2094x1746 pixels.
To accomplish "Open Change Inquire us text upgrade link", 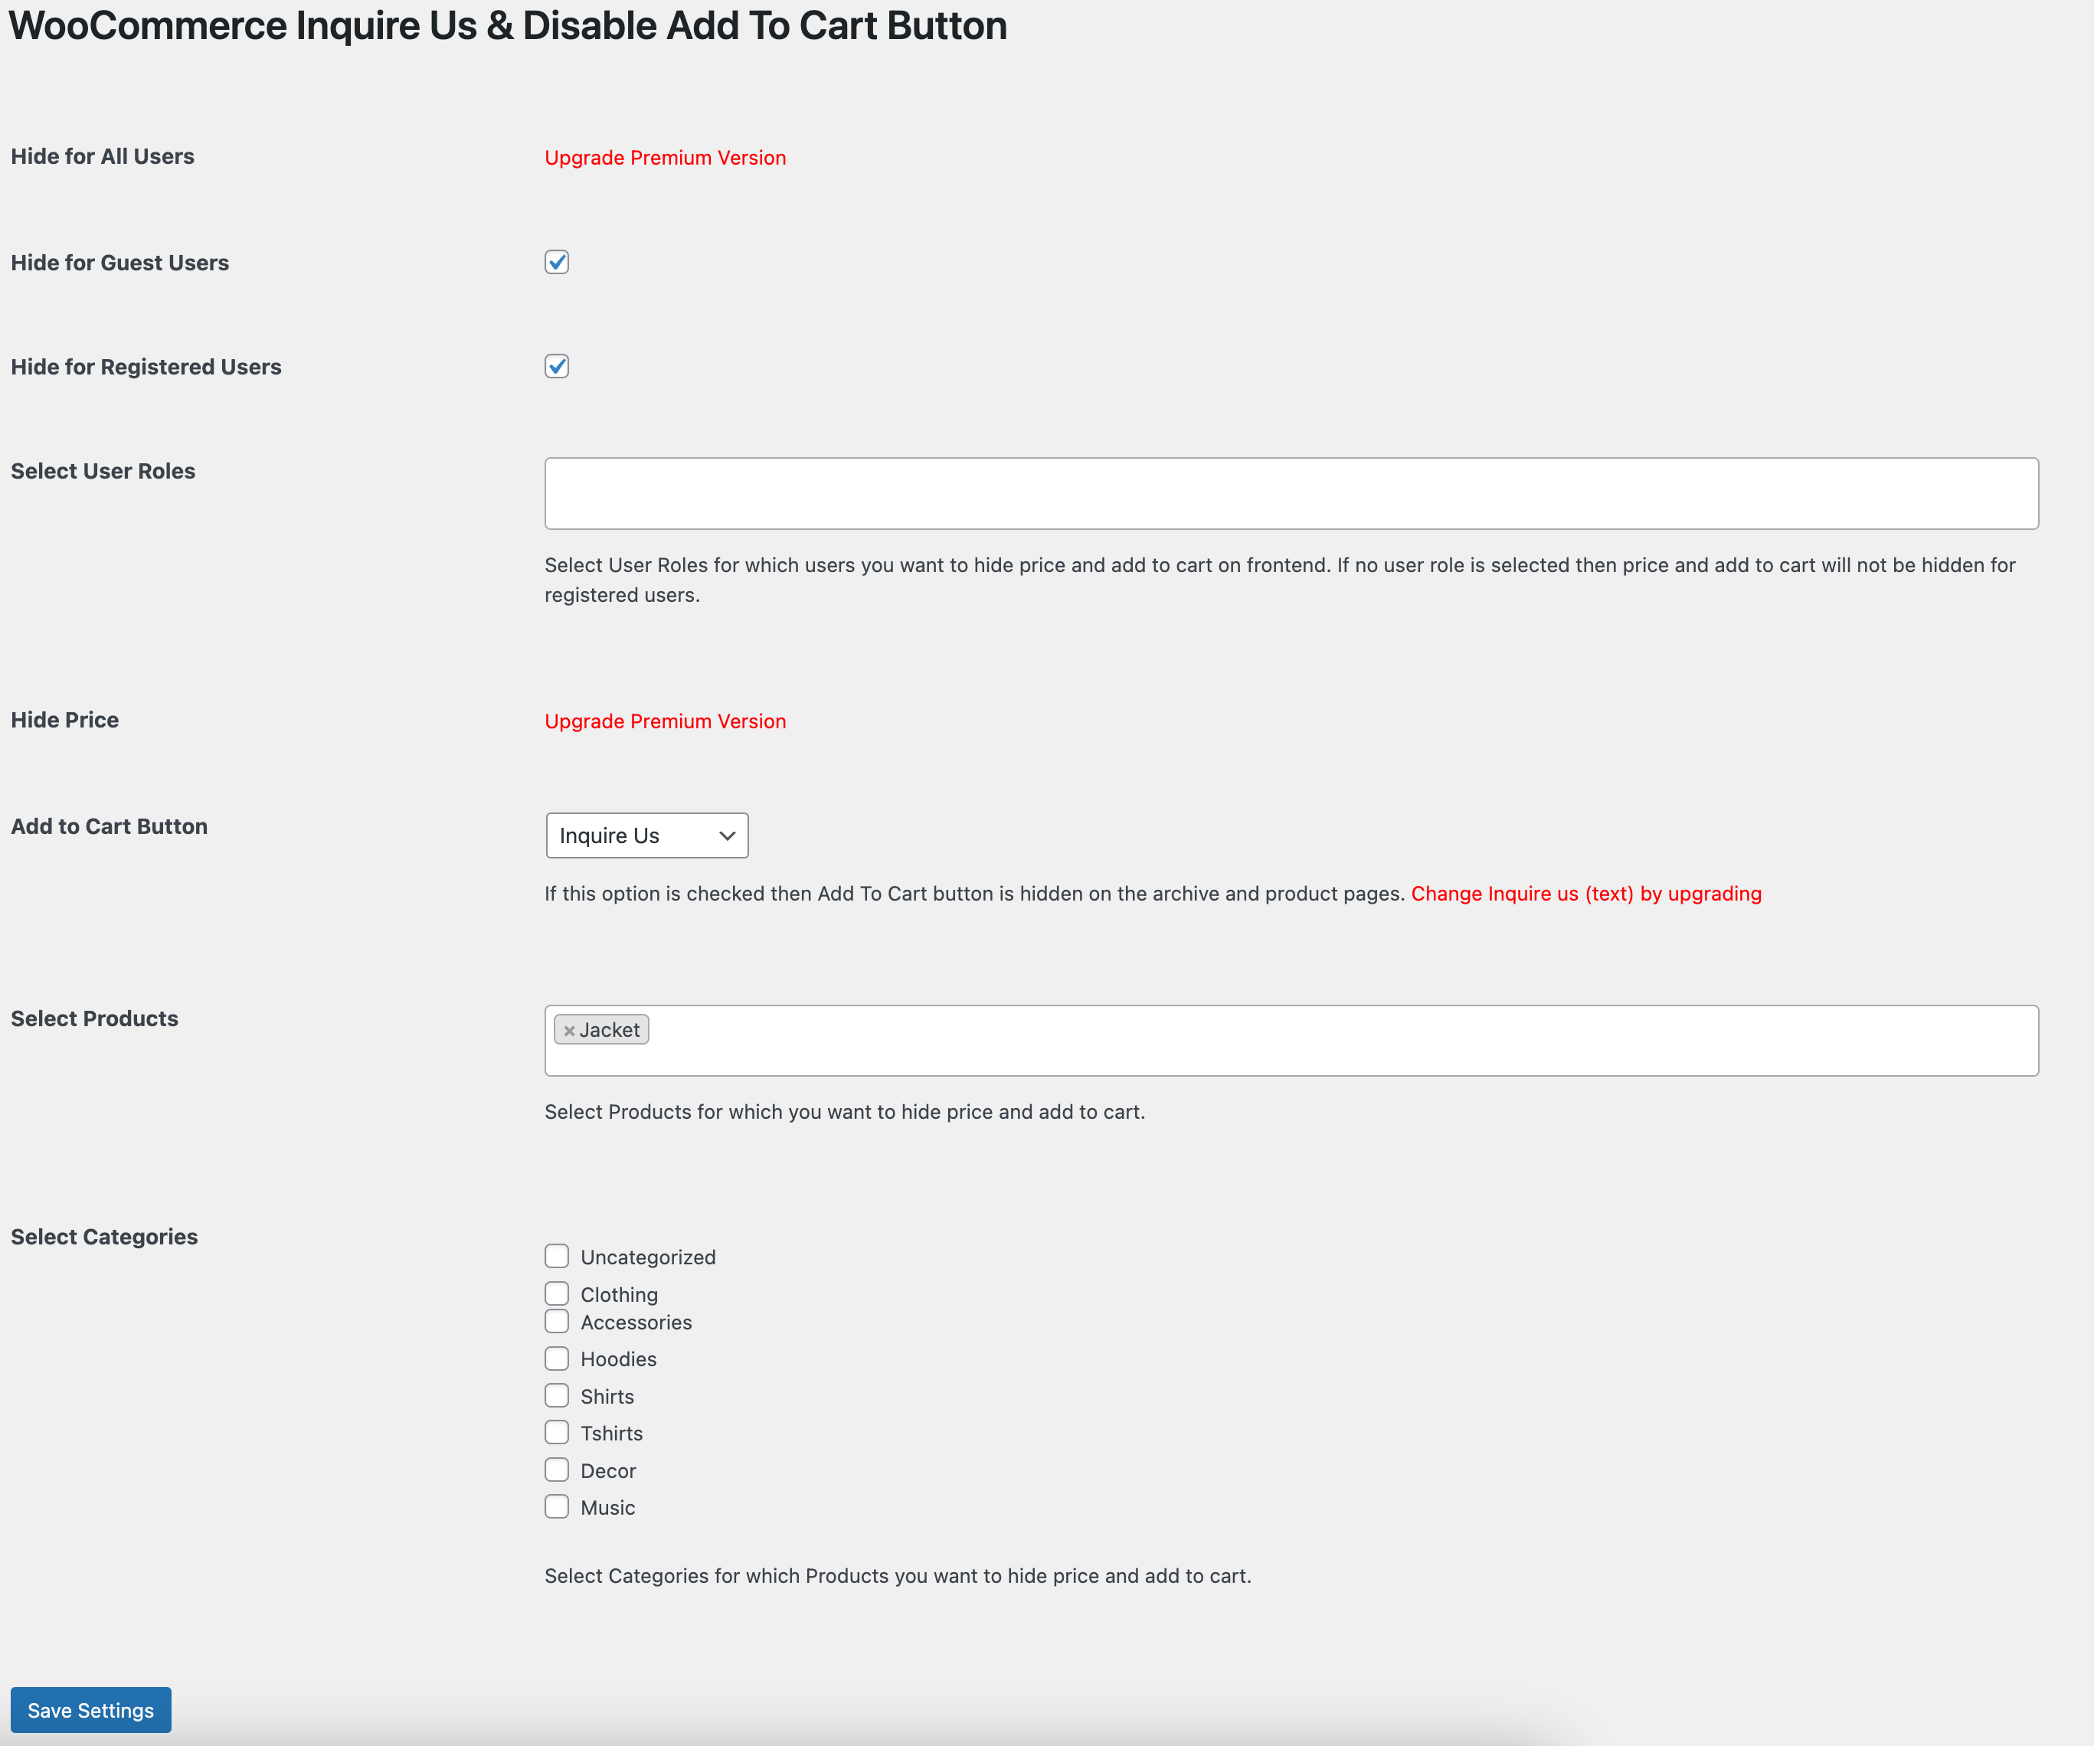I will 1585,894.
